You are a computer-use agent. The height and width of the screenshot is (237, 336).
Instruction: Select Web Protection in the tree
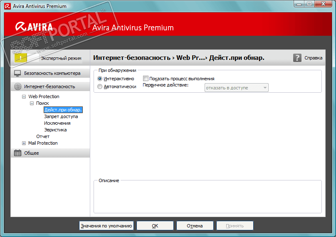44,96
